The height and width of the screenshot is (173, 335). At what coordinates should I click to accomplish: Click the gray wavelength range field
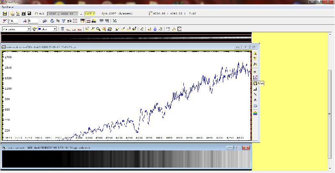click(62, 14)
